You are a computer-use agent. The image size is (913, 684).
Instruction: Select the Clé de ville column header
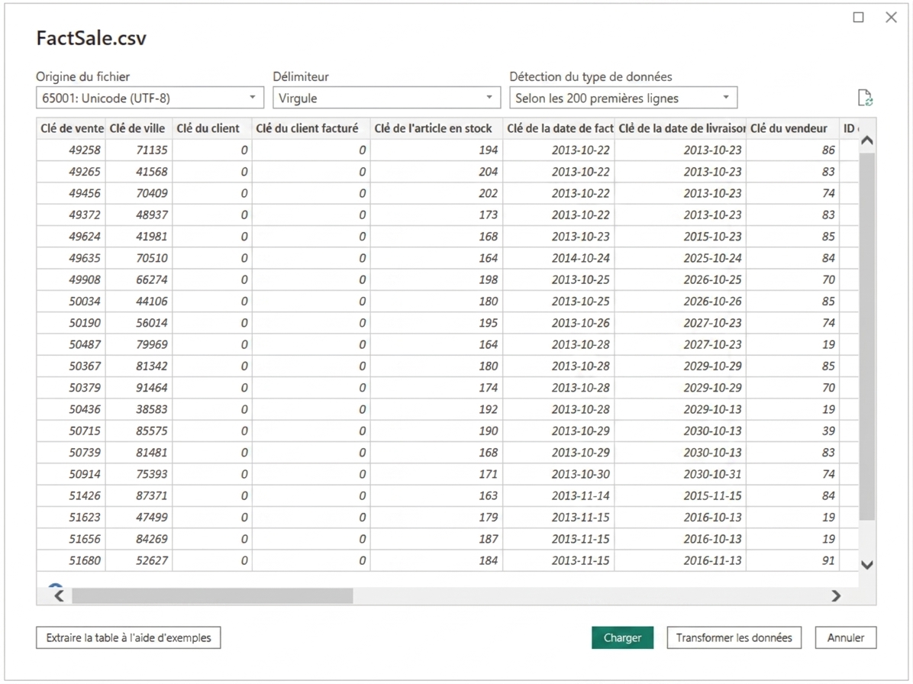(139, 128)
